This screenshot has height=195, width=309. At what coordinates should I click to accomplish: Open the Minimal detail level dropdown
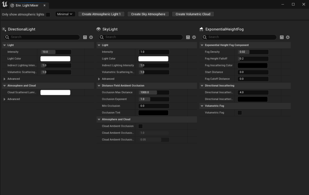pos(65,14)
